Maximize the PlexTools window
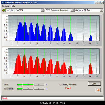The width and height of the screenshot is (105, 105). pyautogui.click(x=99, y=3)
